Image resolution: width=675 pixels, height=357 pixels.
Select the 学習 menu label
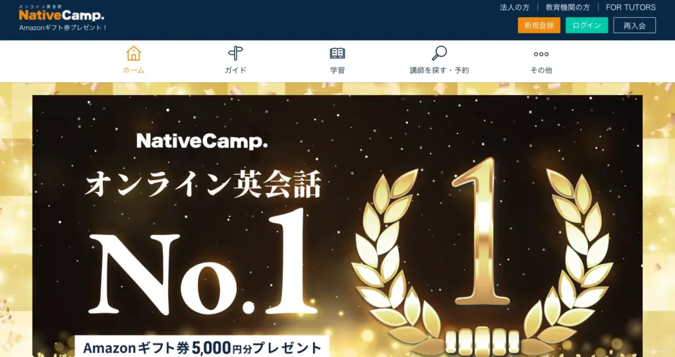click(337, 71)
